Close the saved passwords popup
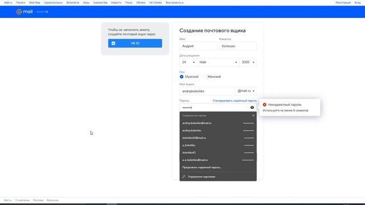This screenshot has width=365, height=205. pyautogui.click(x=253, y=116)
